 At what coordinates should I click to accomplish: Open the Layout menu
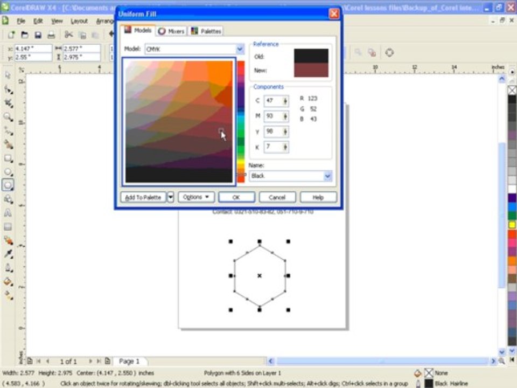pos(79,21)
